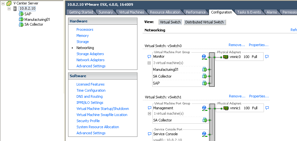Select the Virtual Switch view

tap(170, 22)
